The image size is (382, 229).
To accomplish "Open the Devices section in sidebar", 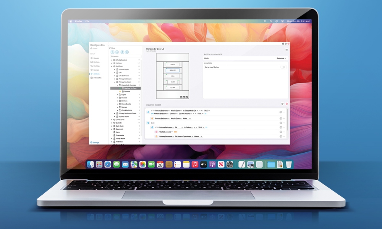I will (95, 62).
